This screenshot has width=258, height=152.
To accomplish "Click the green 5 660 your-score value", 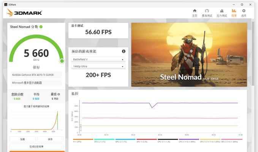I will point(17,99).
